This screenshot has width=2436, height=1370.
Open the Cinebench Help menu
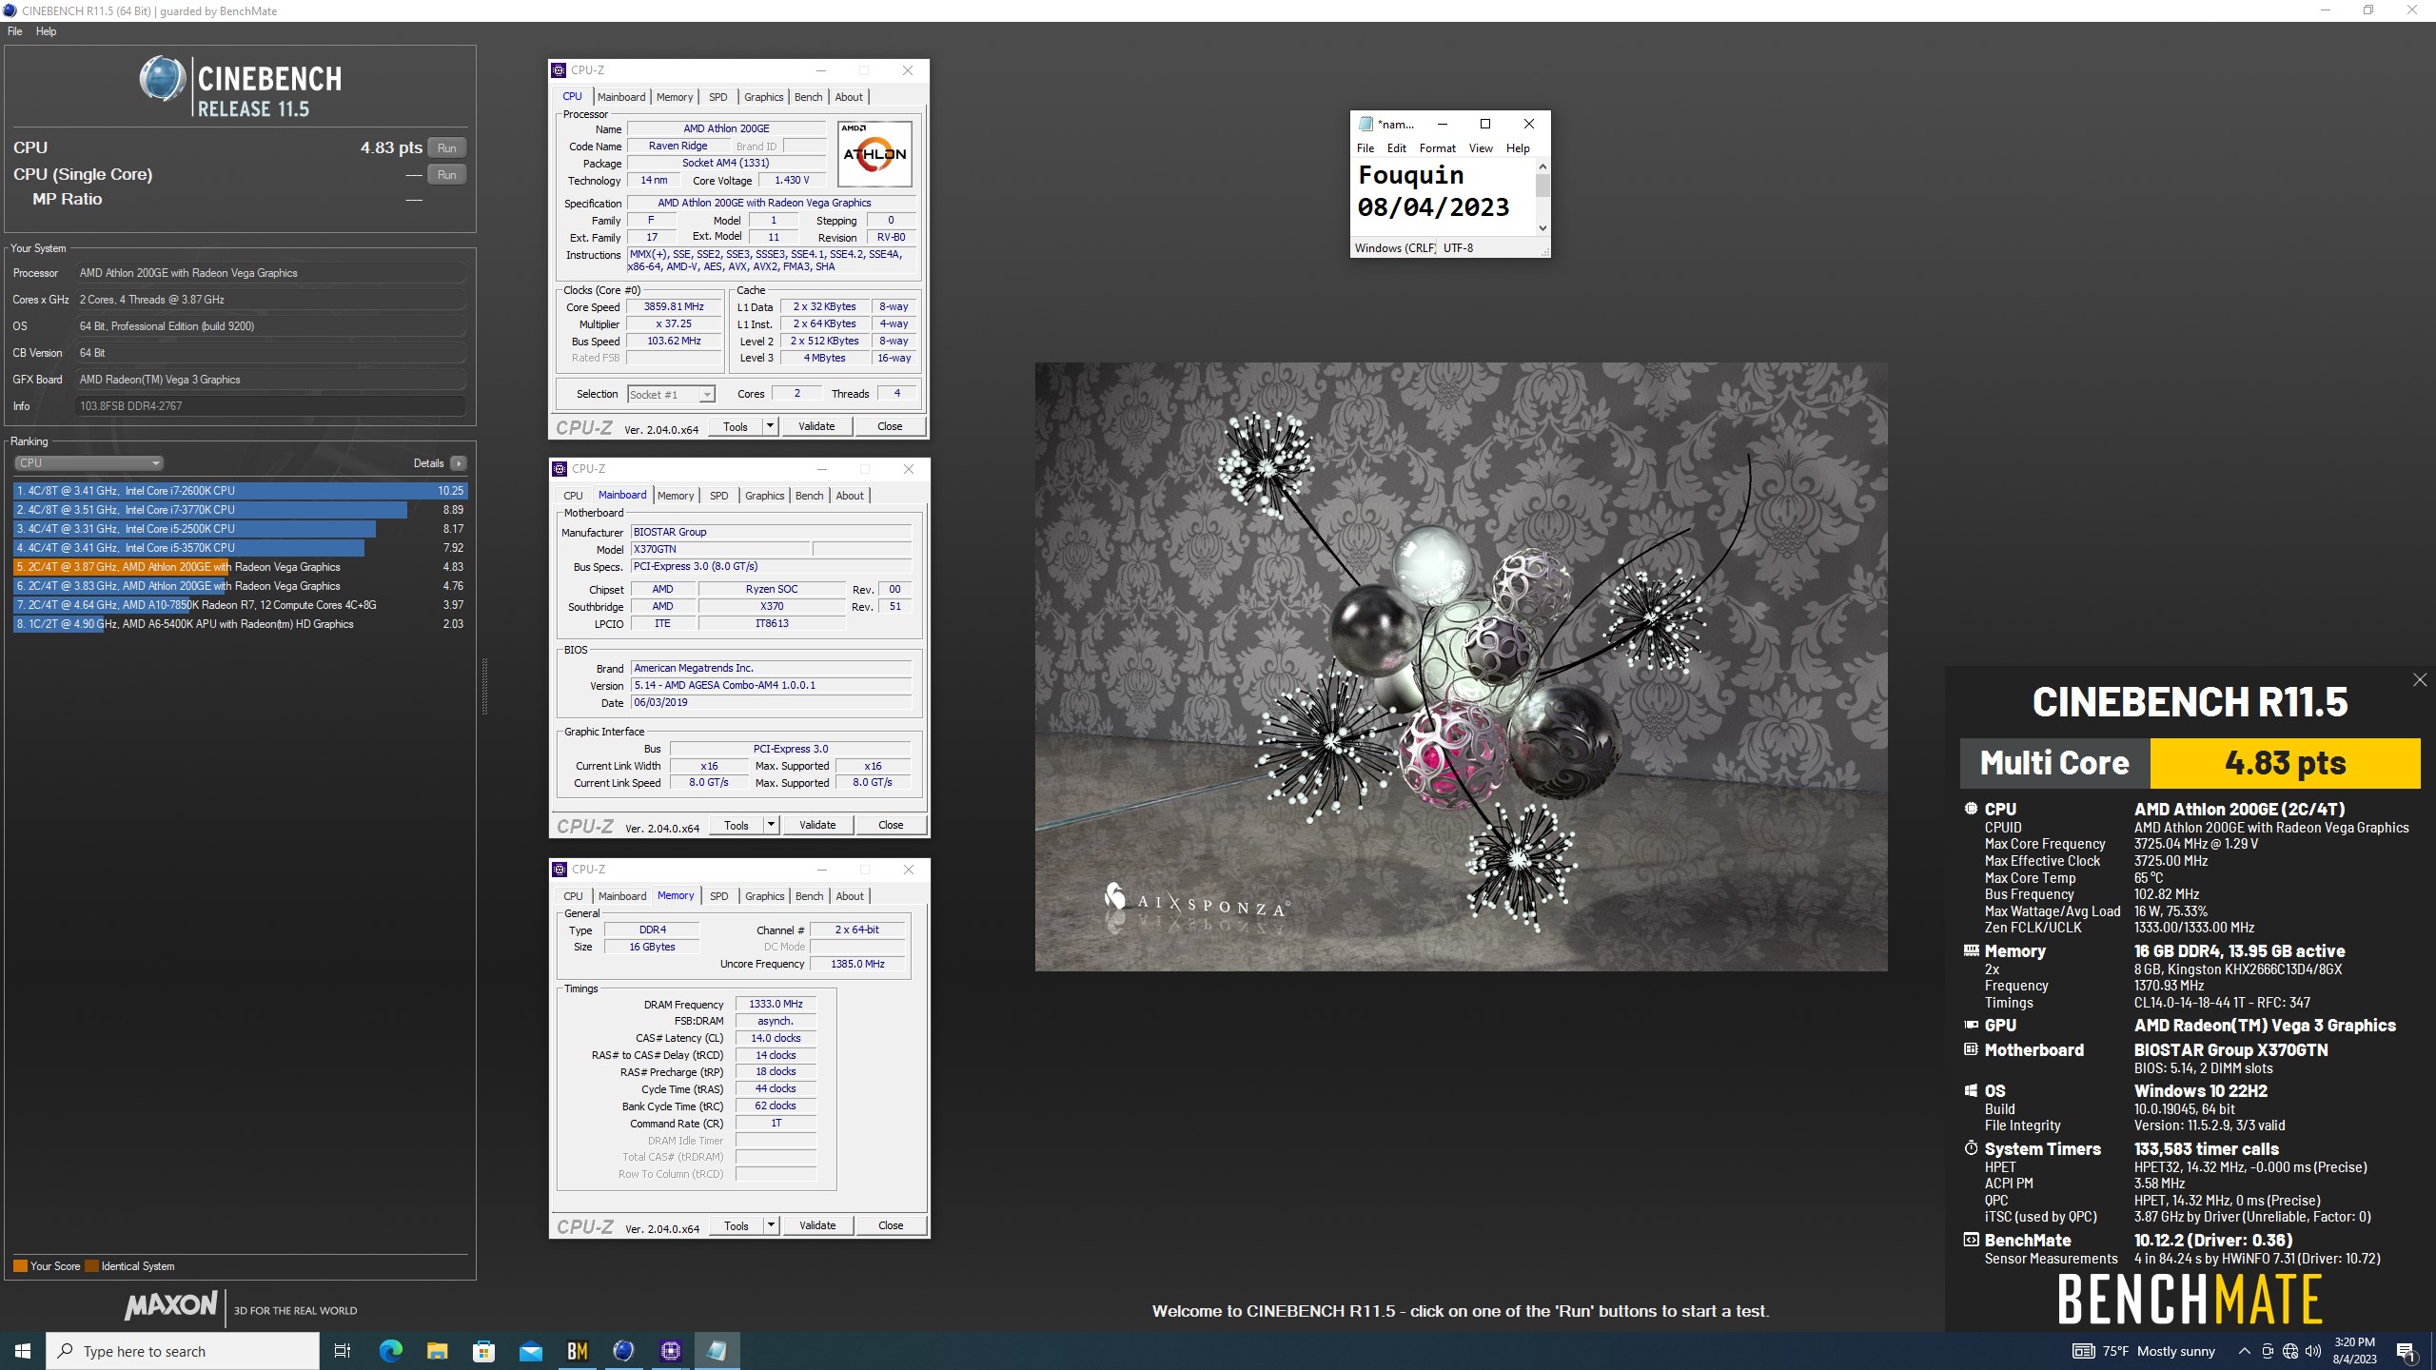pos(46,31)
